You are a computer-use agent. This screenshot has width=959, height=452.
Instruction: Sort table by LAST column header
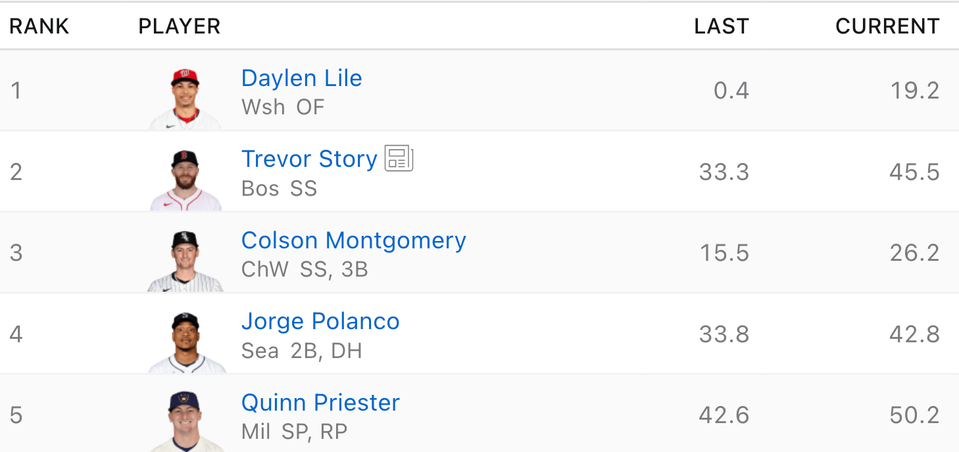coord(722,26)
